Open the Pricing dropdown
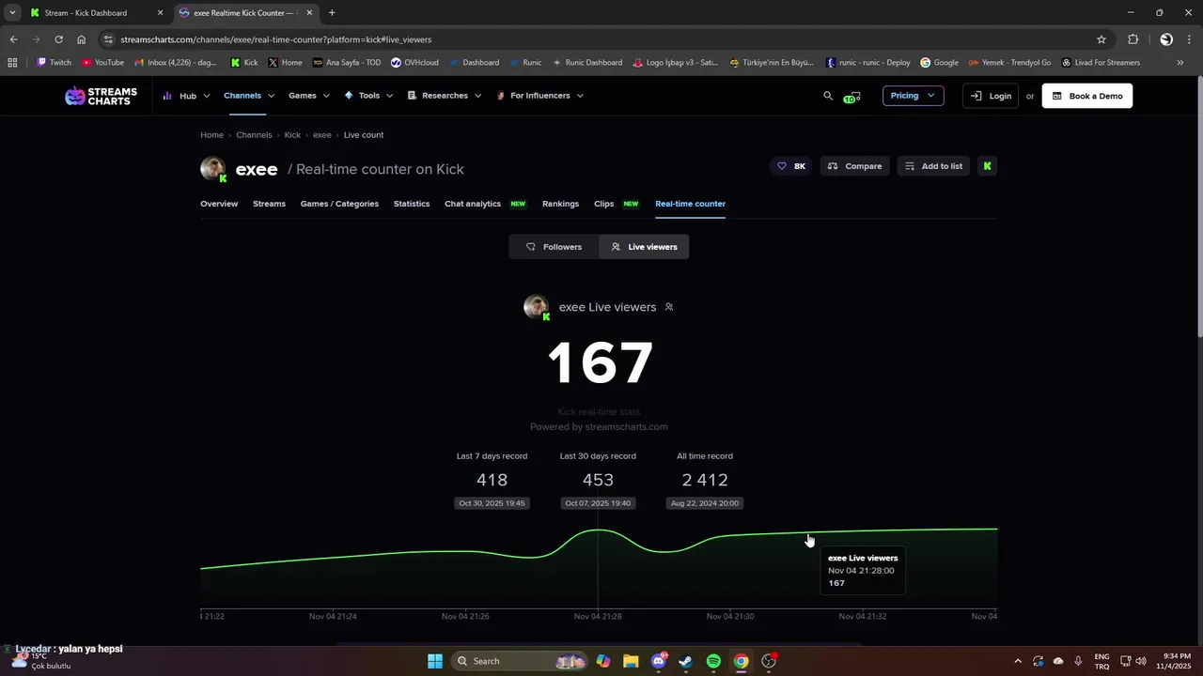 click(913, 96)
